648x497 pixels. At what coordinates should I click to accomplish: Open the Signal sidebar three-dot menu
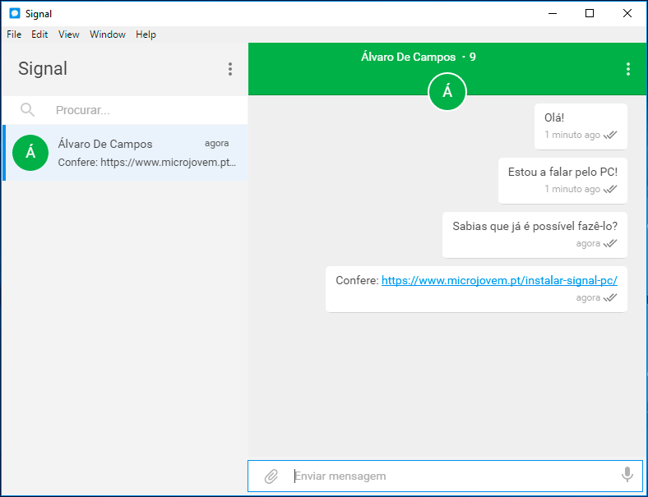pos(230,69)
